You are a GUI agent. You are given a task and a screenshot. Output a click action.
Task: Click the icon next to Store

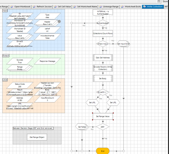point(159,1)
